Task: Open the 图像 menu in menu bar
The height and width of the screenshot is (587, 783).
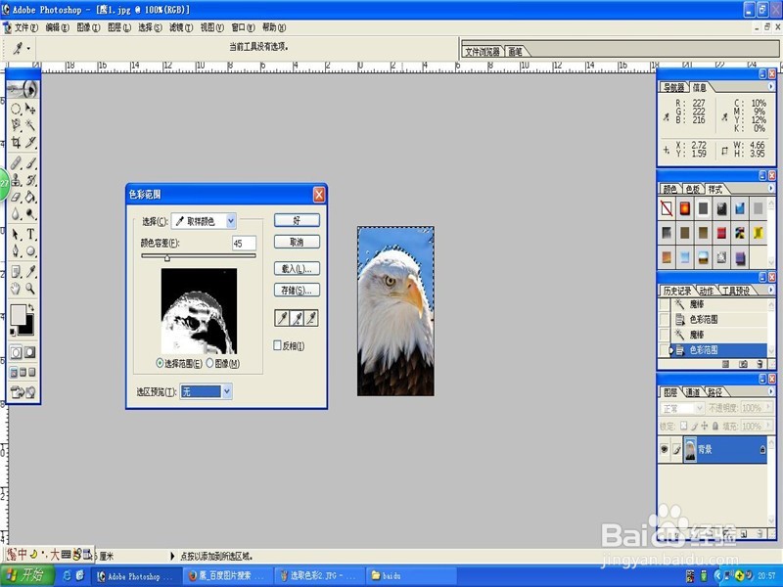Action: [88, 27]
